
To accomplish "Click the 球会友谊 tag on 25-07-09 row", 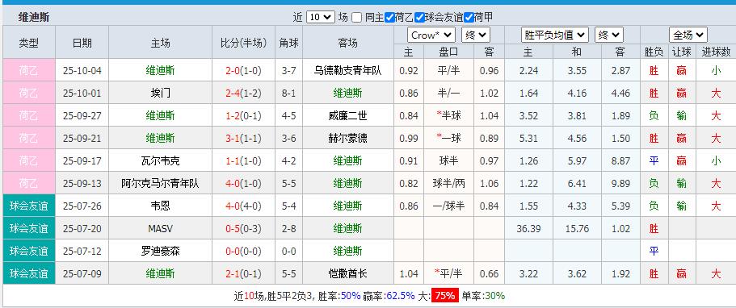I will [x=28, y=273].
